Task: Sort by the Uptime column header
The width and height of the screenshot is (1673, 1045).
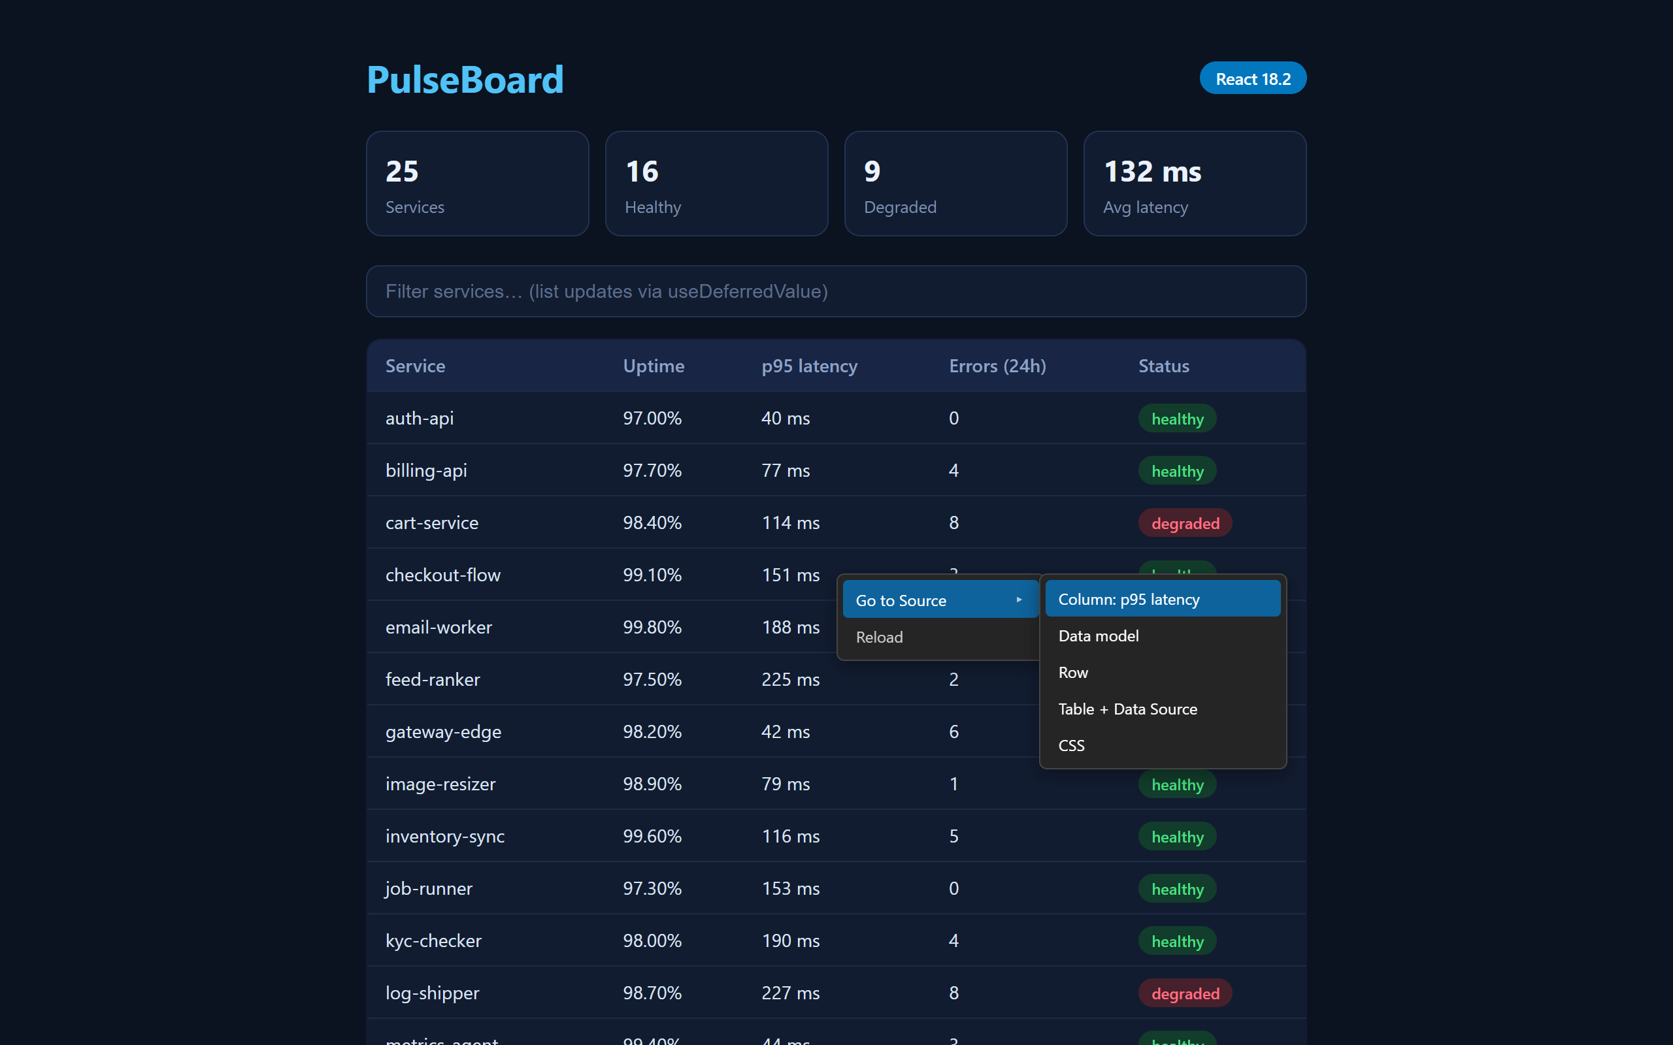Action: click(x=654, y=366)
